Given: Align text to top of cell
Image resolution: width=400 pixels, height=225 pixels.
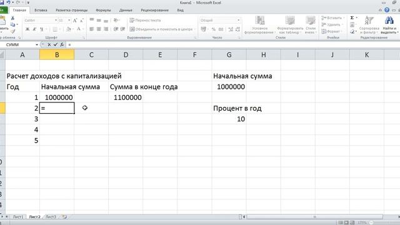Looking at the screenshot, I should click(92, 20).
